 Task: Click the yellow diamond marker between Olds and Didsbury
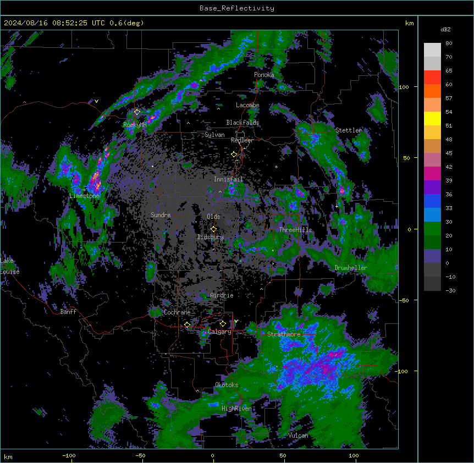(213, 229)
